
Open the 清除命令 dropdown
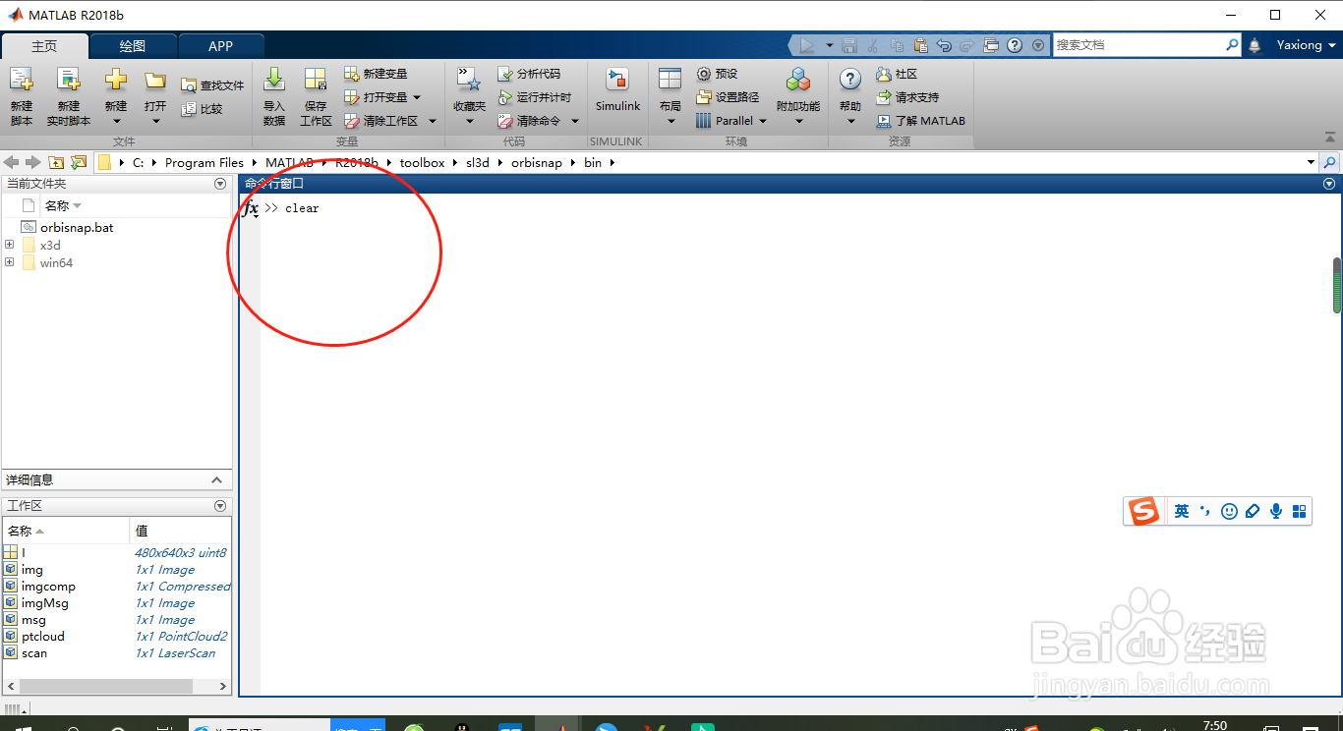pos(575,121)
